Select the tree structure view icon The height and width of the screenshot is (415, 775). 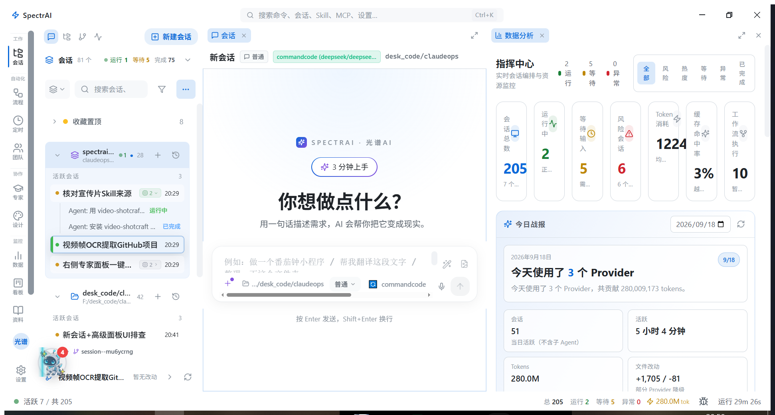67,37
